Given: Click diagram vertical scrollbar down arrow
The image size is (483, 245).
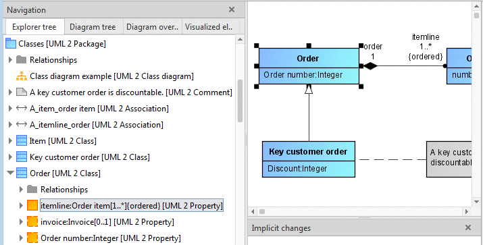Looking at the screenshot, I should 476,202.
